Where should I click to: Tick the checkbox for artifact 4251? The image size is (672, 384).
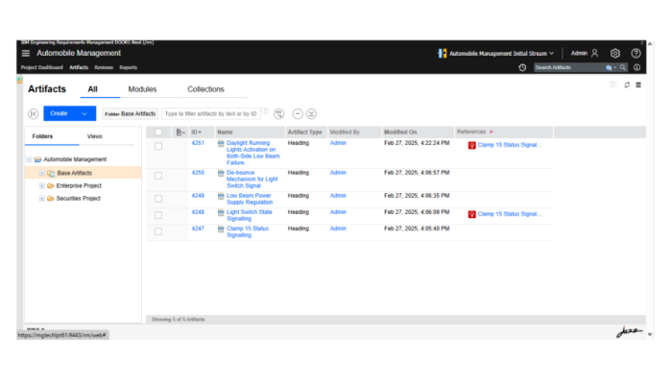pyautogui.click(x=158, y=146)
